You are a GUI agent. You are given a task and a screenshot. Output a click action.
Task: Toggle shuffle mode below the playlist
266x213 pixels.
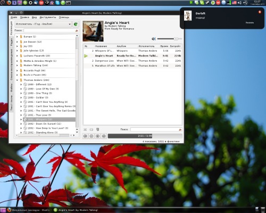point(85,129)
